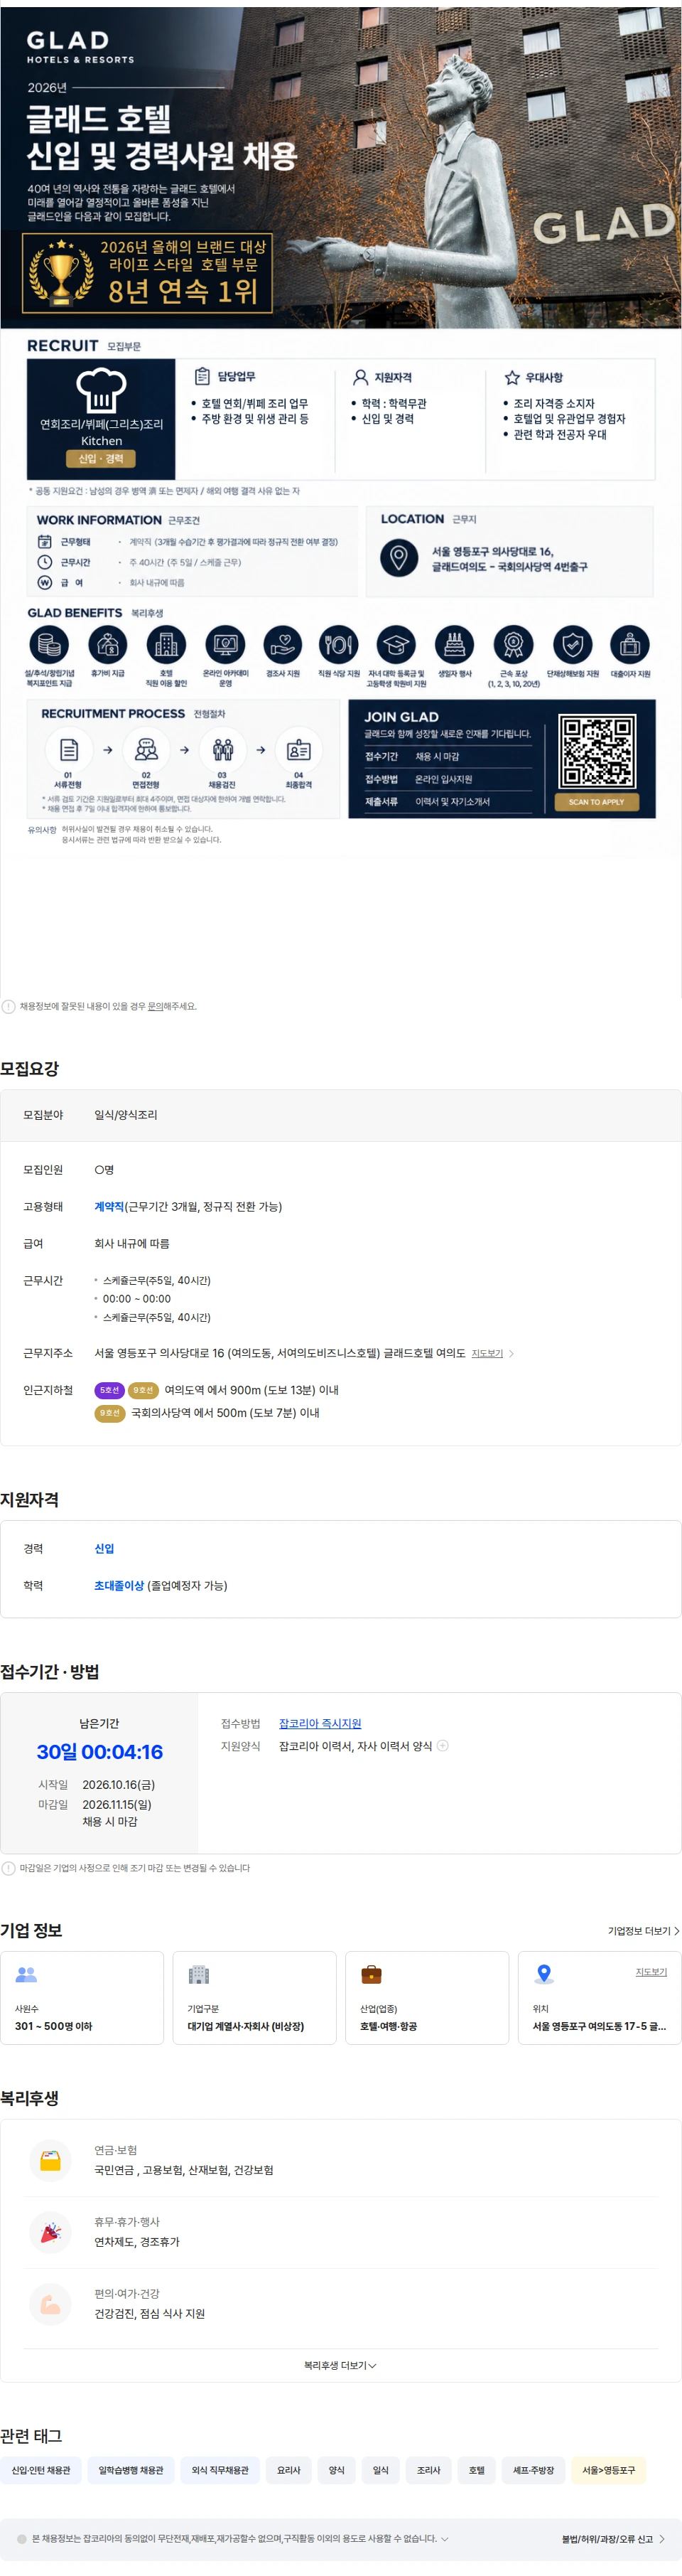
Task: Click the 계약직 employment type link
Action: tap(109, 1207)
